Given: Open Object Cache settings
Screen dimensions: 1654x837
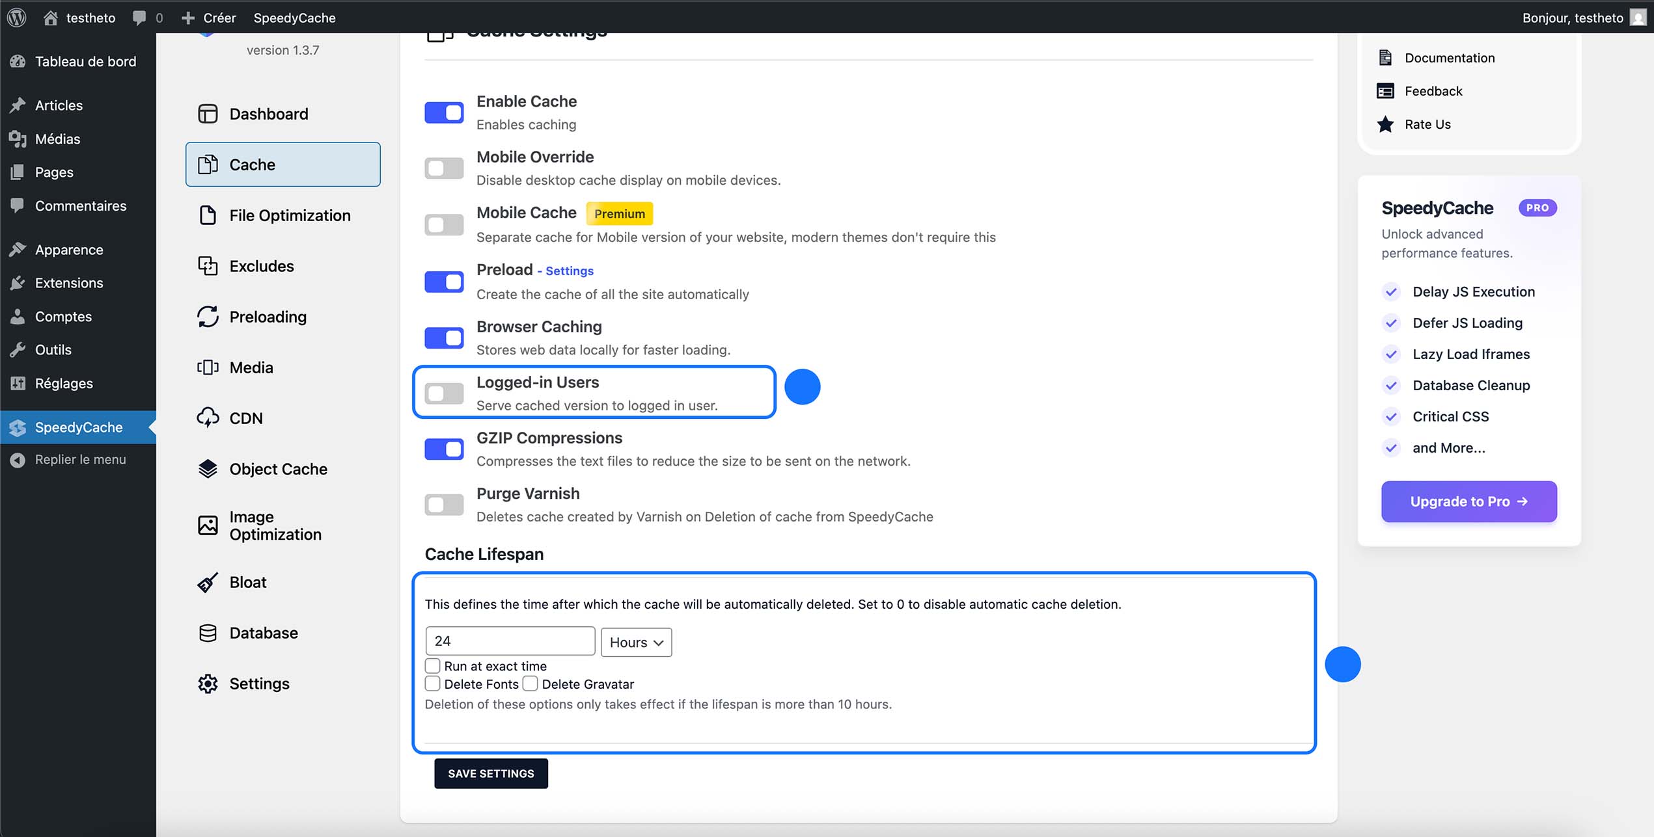Looking at the screenshot, I should point(279,468).
